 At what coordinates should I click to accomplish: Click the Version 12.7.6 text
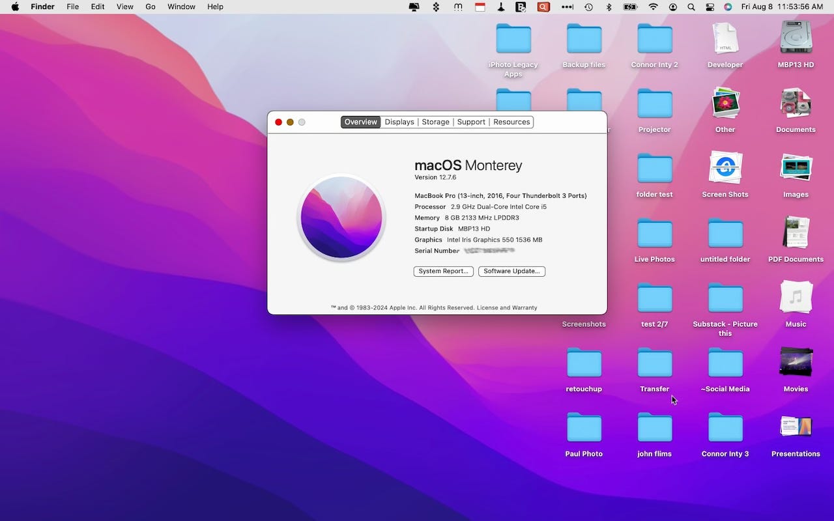click(x=435, y=177)
